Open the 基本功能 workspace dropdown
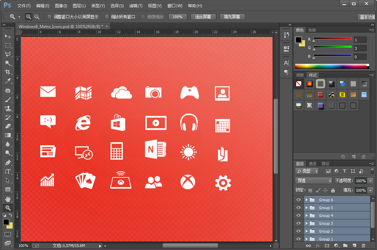Image resolution: width=377 pixels, height=250 pixels. pyautogui.click(x=367, y=17)
